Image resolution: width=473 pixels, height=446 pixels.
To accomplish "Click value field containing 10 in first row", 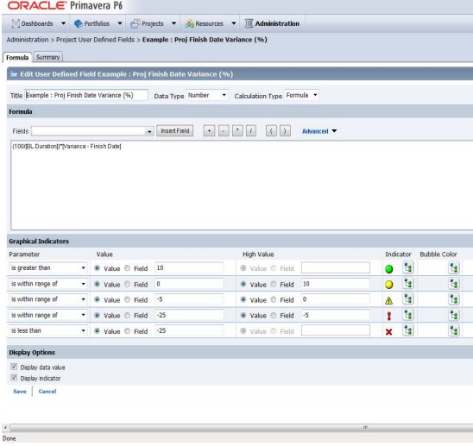I will click(189, 267).
